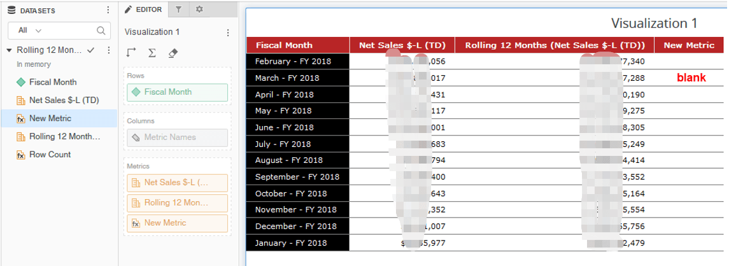The width and height of the screenshot is (729, 266).
Task: Open Visualization 1 options menu in editor
Action: click(228, 32)
